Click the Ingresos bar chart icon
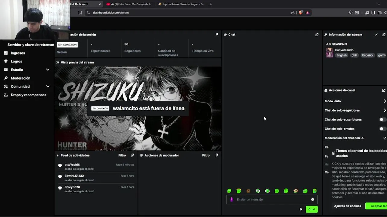The image size is (387, 217). click(6, 53)
